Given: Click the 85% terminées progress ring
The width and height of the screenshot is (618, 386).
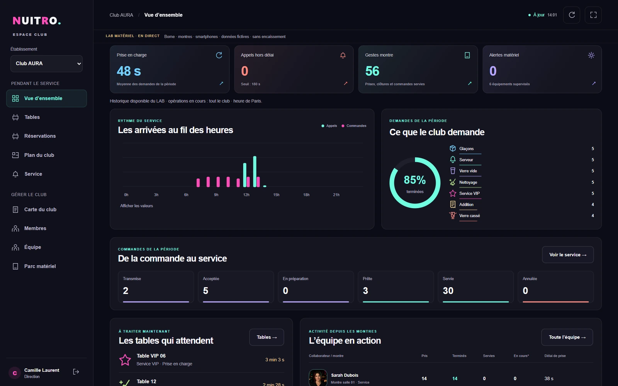Looking at the screenshot, I should click(x=415, y=183).
